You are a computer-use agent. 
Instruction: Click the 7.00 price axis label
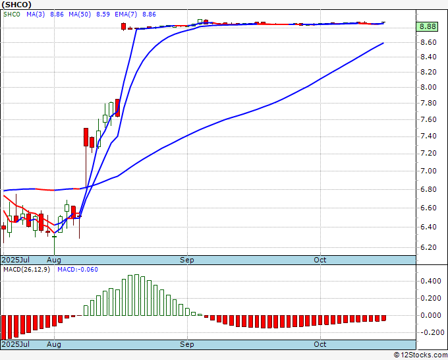point(428,171)
